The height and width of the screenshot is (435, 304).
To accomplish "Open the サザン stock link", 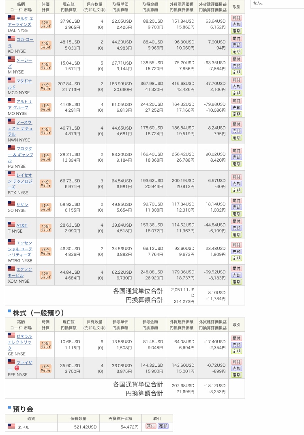I will pos(22,204).
